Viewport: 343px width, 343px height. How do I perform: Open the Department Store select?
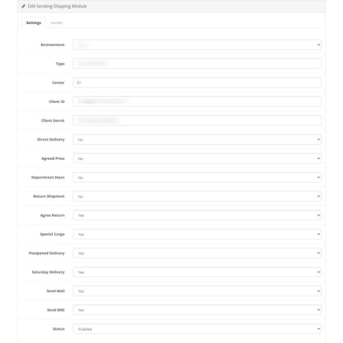pos(197,178)
